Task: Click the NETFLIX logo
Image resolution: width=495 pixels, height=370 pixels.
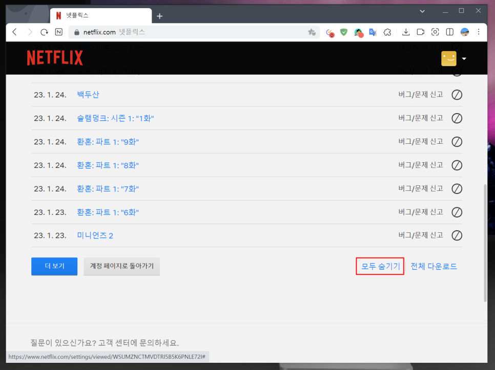Action: tap(55, 58)
